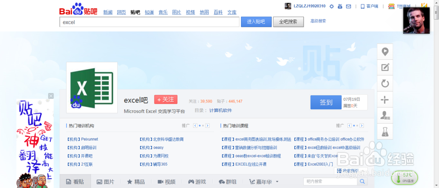Click the lab flask sidebar icon
This screenshot has width=439, height=188.
point(385,131)
